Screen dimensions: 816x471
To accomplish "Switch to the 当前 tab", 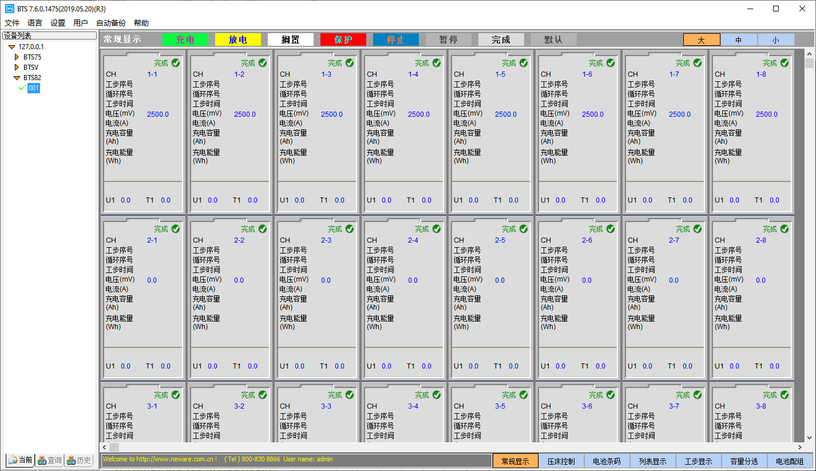I will click(x=21, y=460).
